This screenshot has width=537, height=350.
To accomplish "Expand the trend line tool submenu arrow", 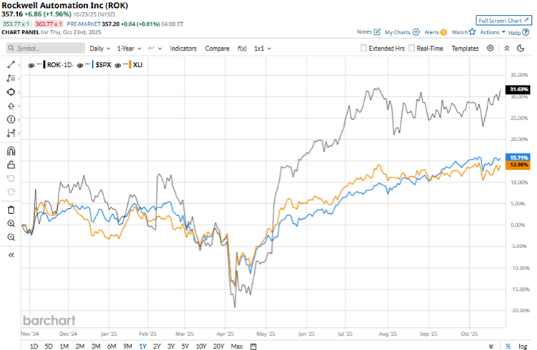I will (19, 65).
